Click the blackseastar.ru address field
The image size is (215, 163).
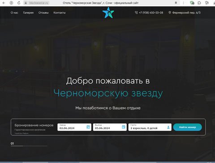coord(39,3)
